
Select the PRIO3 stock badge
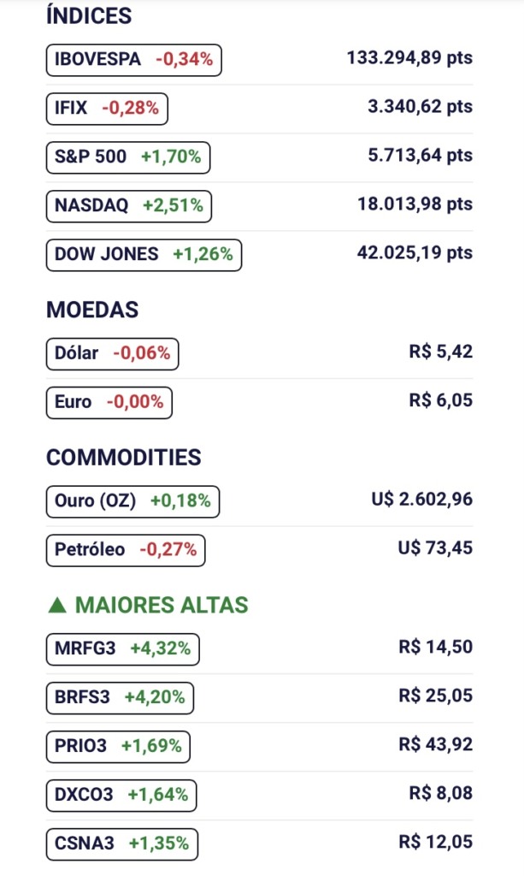(118, 747)
